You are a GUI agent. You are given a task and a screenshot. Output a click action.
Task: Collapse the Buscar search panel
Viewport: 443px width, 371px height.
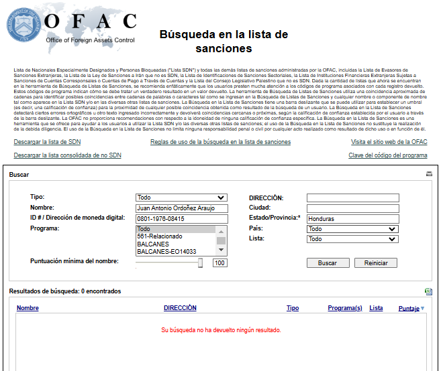429,174
